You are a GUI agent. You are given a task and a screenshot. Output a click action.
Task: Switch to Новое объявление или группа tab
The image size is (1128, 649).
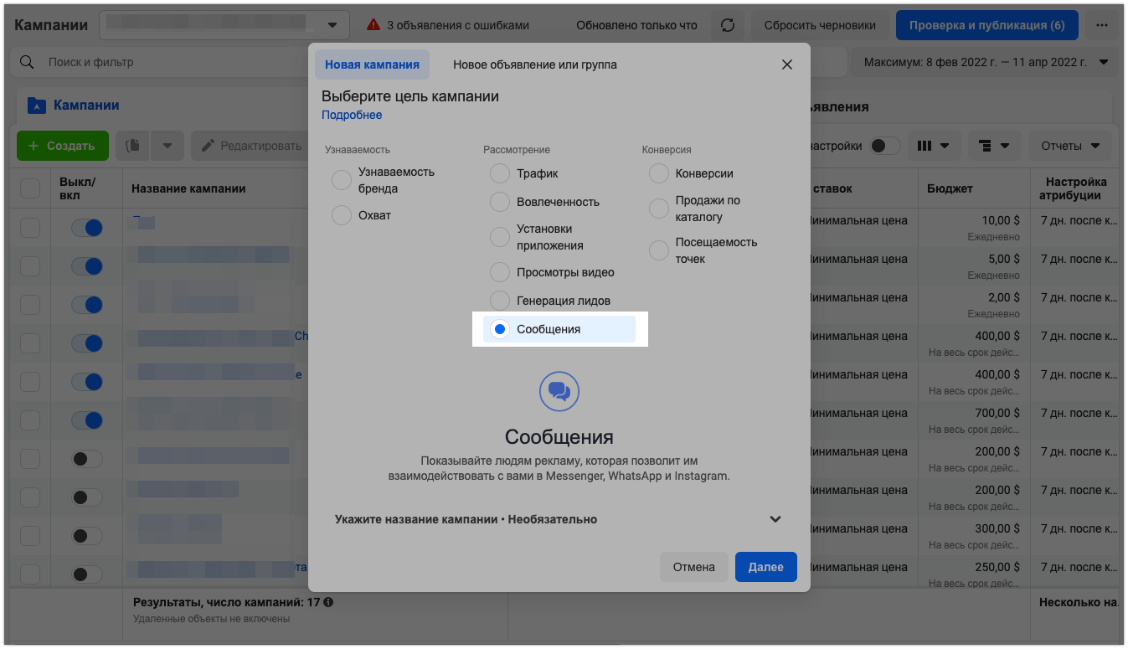[x=534, y=64]
